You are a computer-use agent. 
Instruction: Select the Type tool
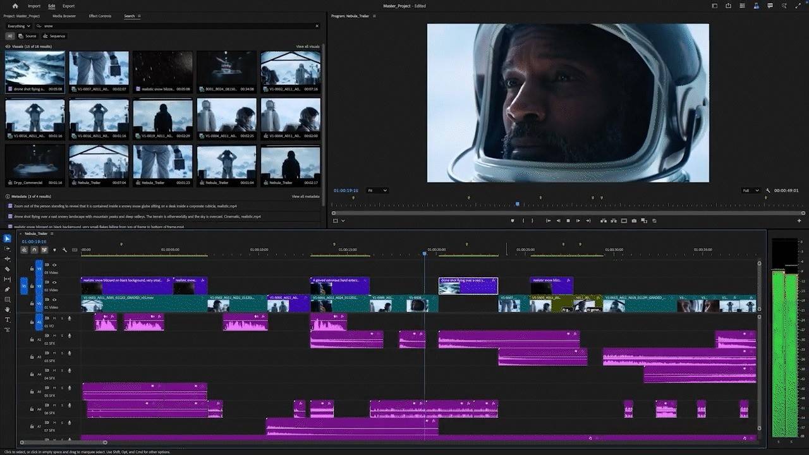(8, 320)
